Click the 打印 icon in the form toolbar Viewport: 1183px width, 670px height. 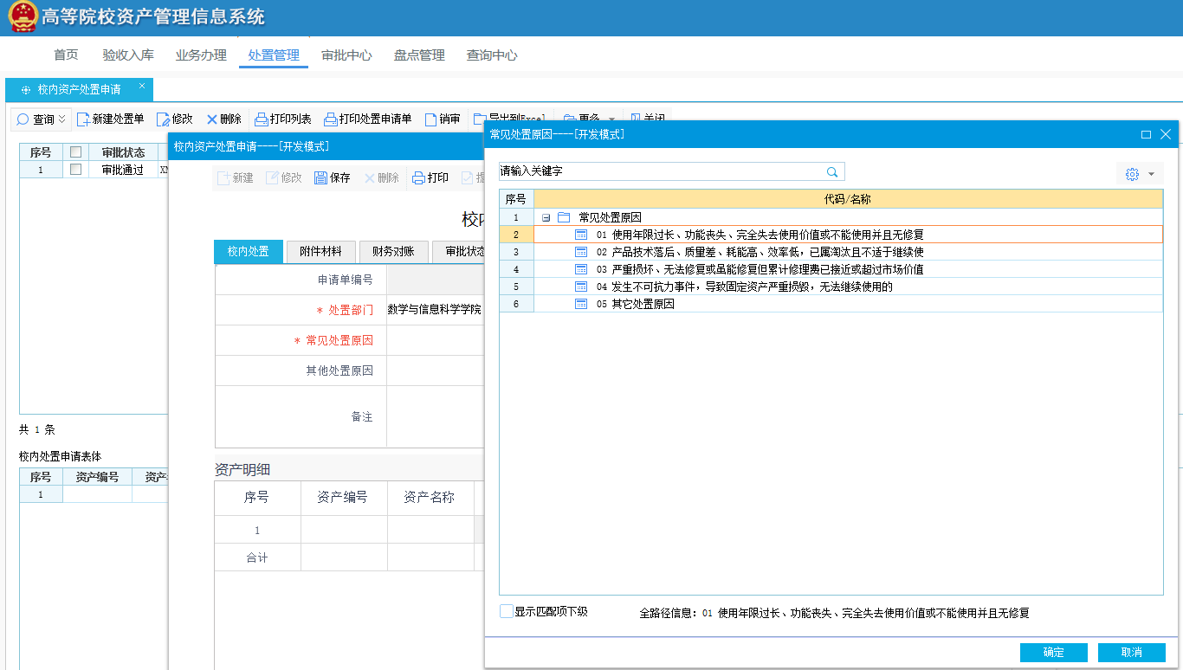(418, 178)
